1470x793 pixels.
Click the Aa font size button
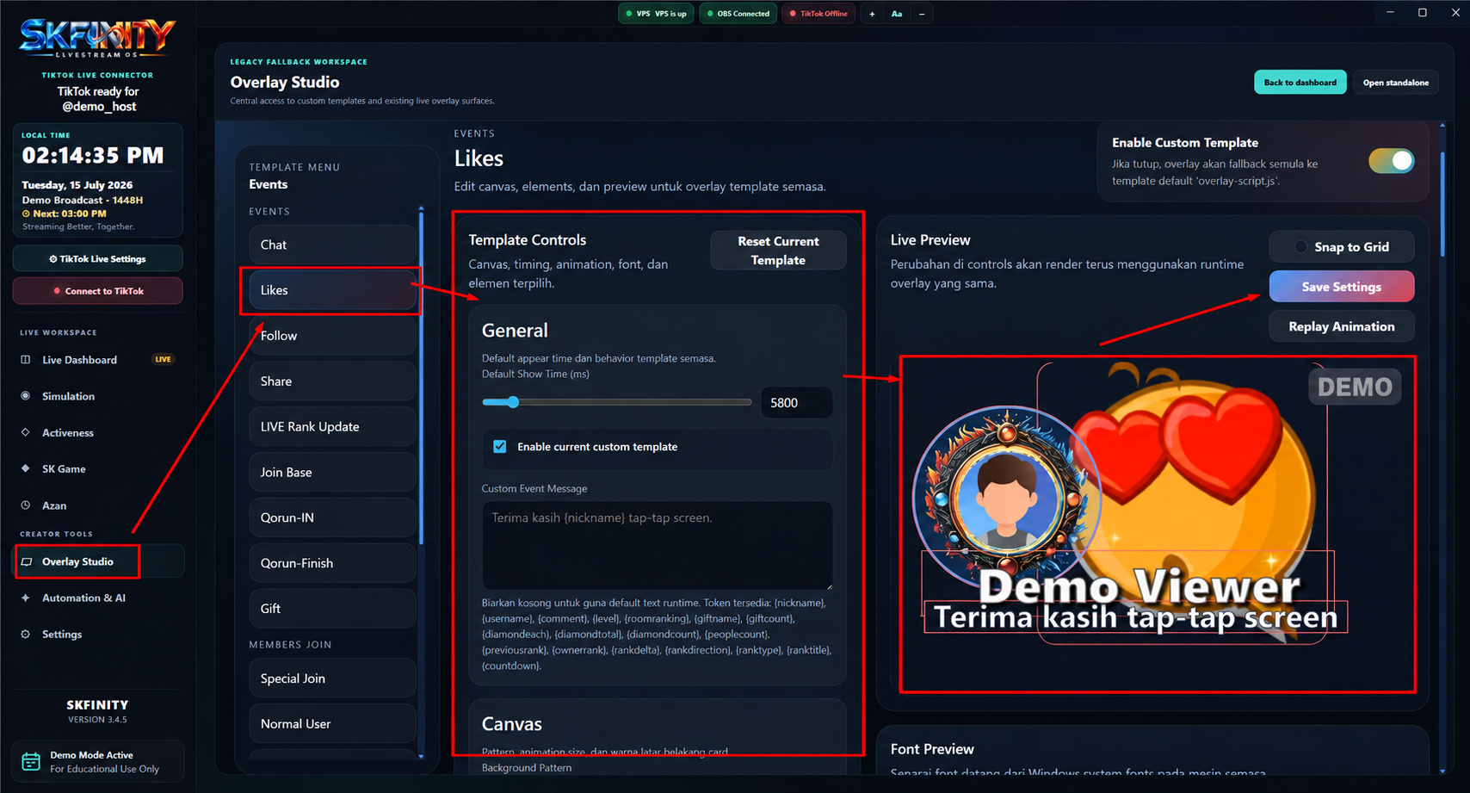pyautogui.click(x=897, y=14)
